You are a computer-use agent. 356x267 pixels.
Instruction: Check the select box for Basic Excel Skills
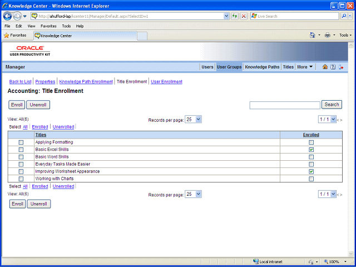coord(21,150)
